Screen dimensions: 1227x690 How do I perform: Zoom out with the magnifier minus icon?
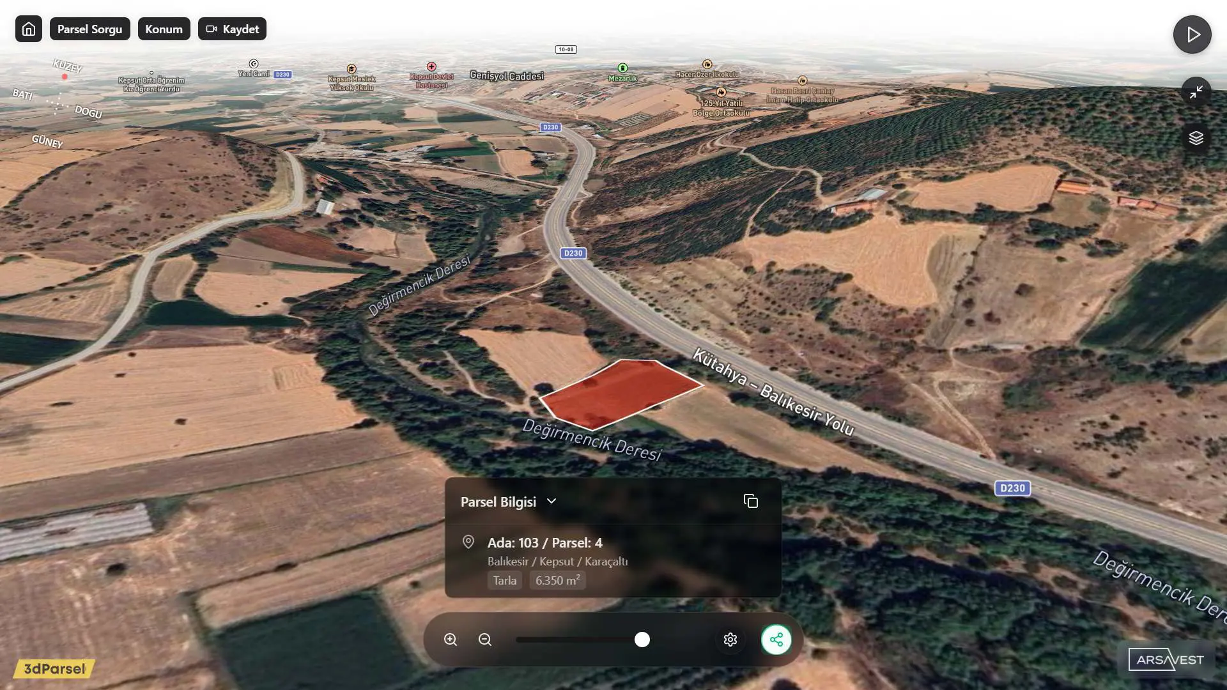[485, 640]
